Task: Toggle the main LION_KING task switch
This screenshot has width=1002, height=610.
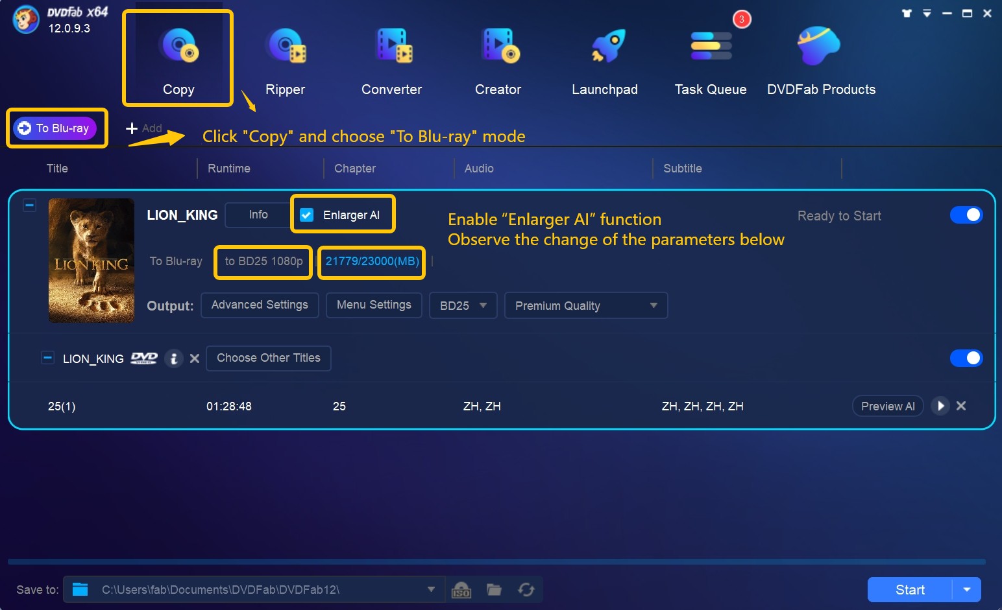Action: [966, 215]
